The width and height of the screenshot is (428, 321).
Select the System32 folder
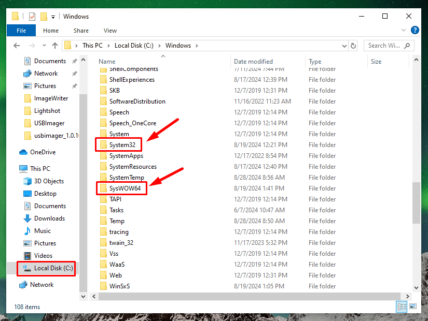pos(122,145)
